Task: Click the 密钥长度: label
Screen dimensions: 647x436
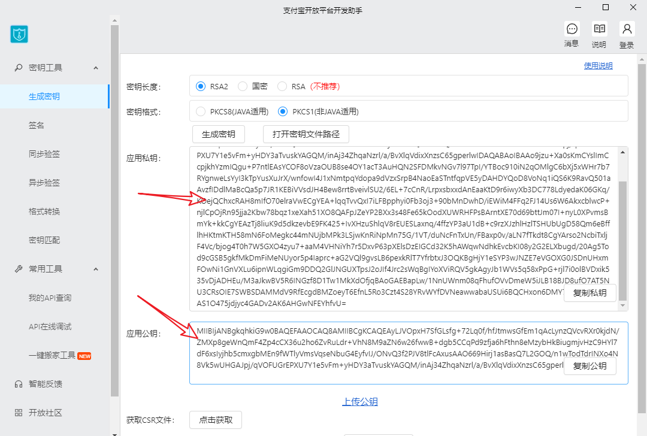Action: (144, 87)
